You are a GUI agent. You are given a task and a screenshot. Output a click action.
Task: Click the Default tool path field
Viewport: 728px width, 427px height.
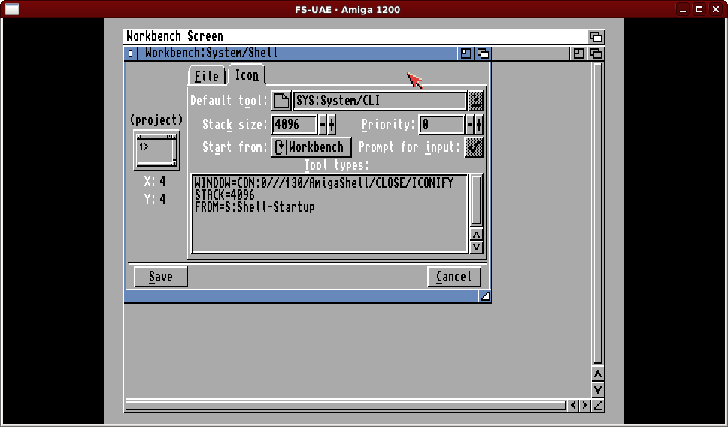coord(379,101)
